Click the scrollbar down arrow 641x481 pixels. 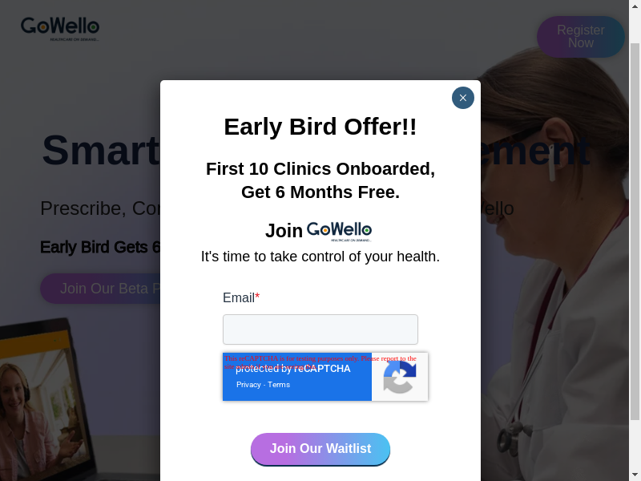pyautogui.click(x=635, y=475)
